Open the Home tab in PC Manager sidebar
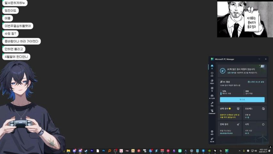 212,67
